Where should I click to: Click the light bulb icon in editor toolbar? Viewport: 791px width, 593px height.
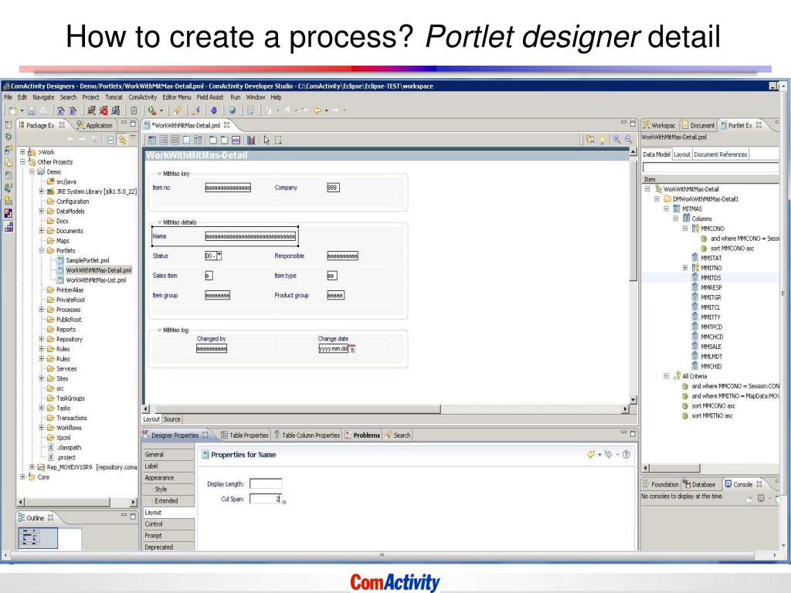coord(602,141)
